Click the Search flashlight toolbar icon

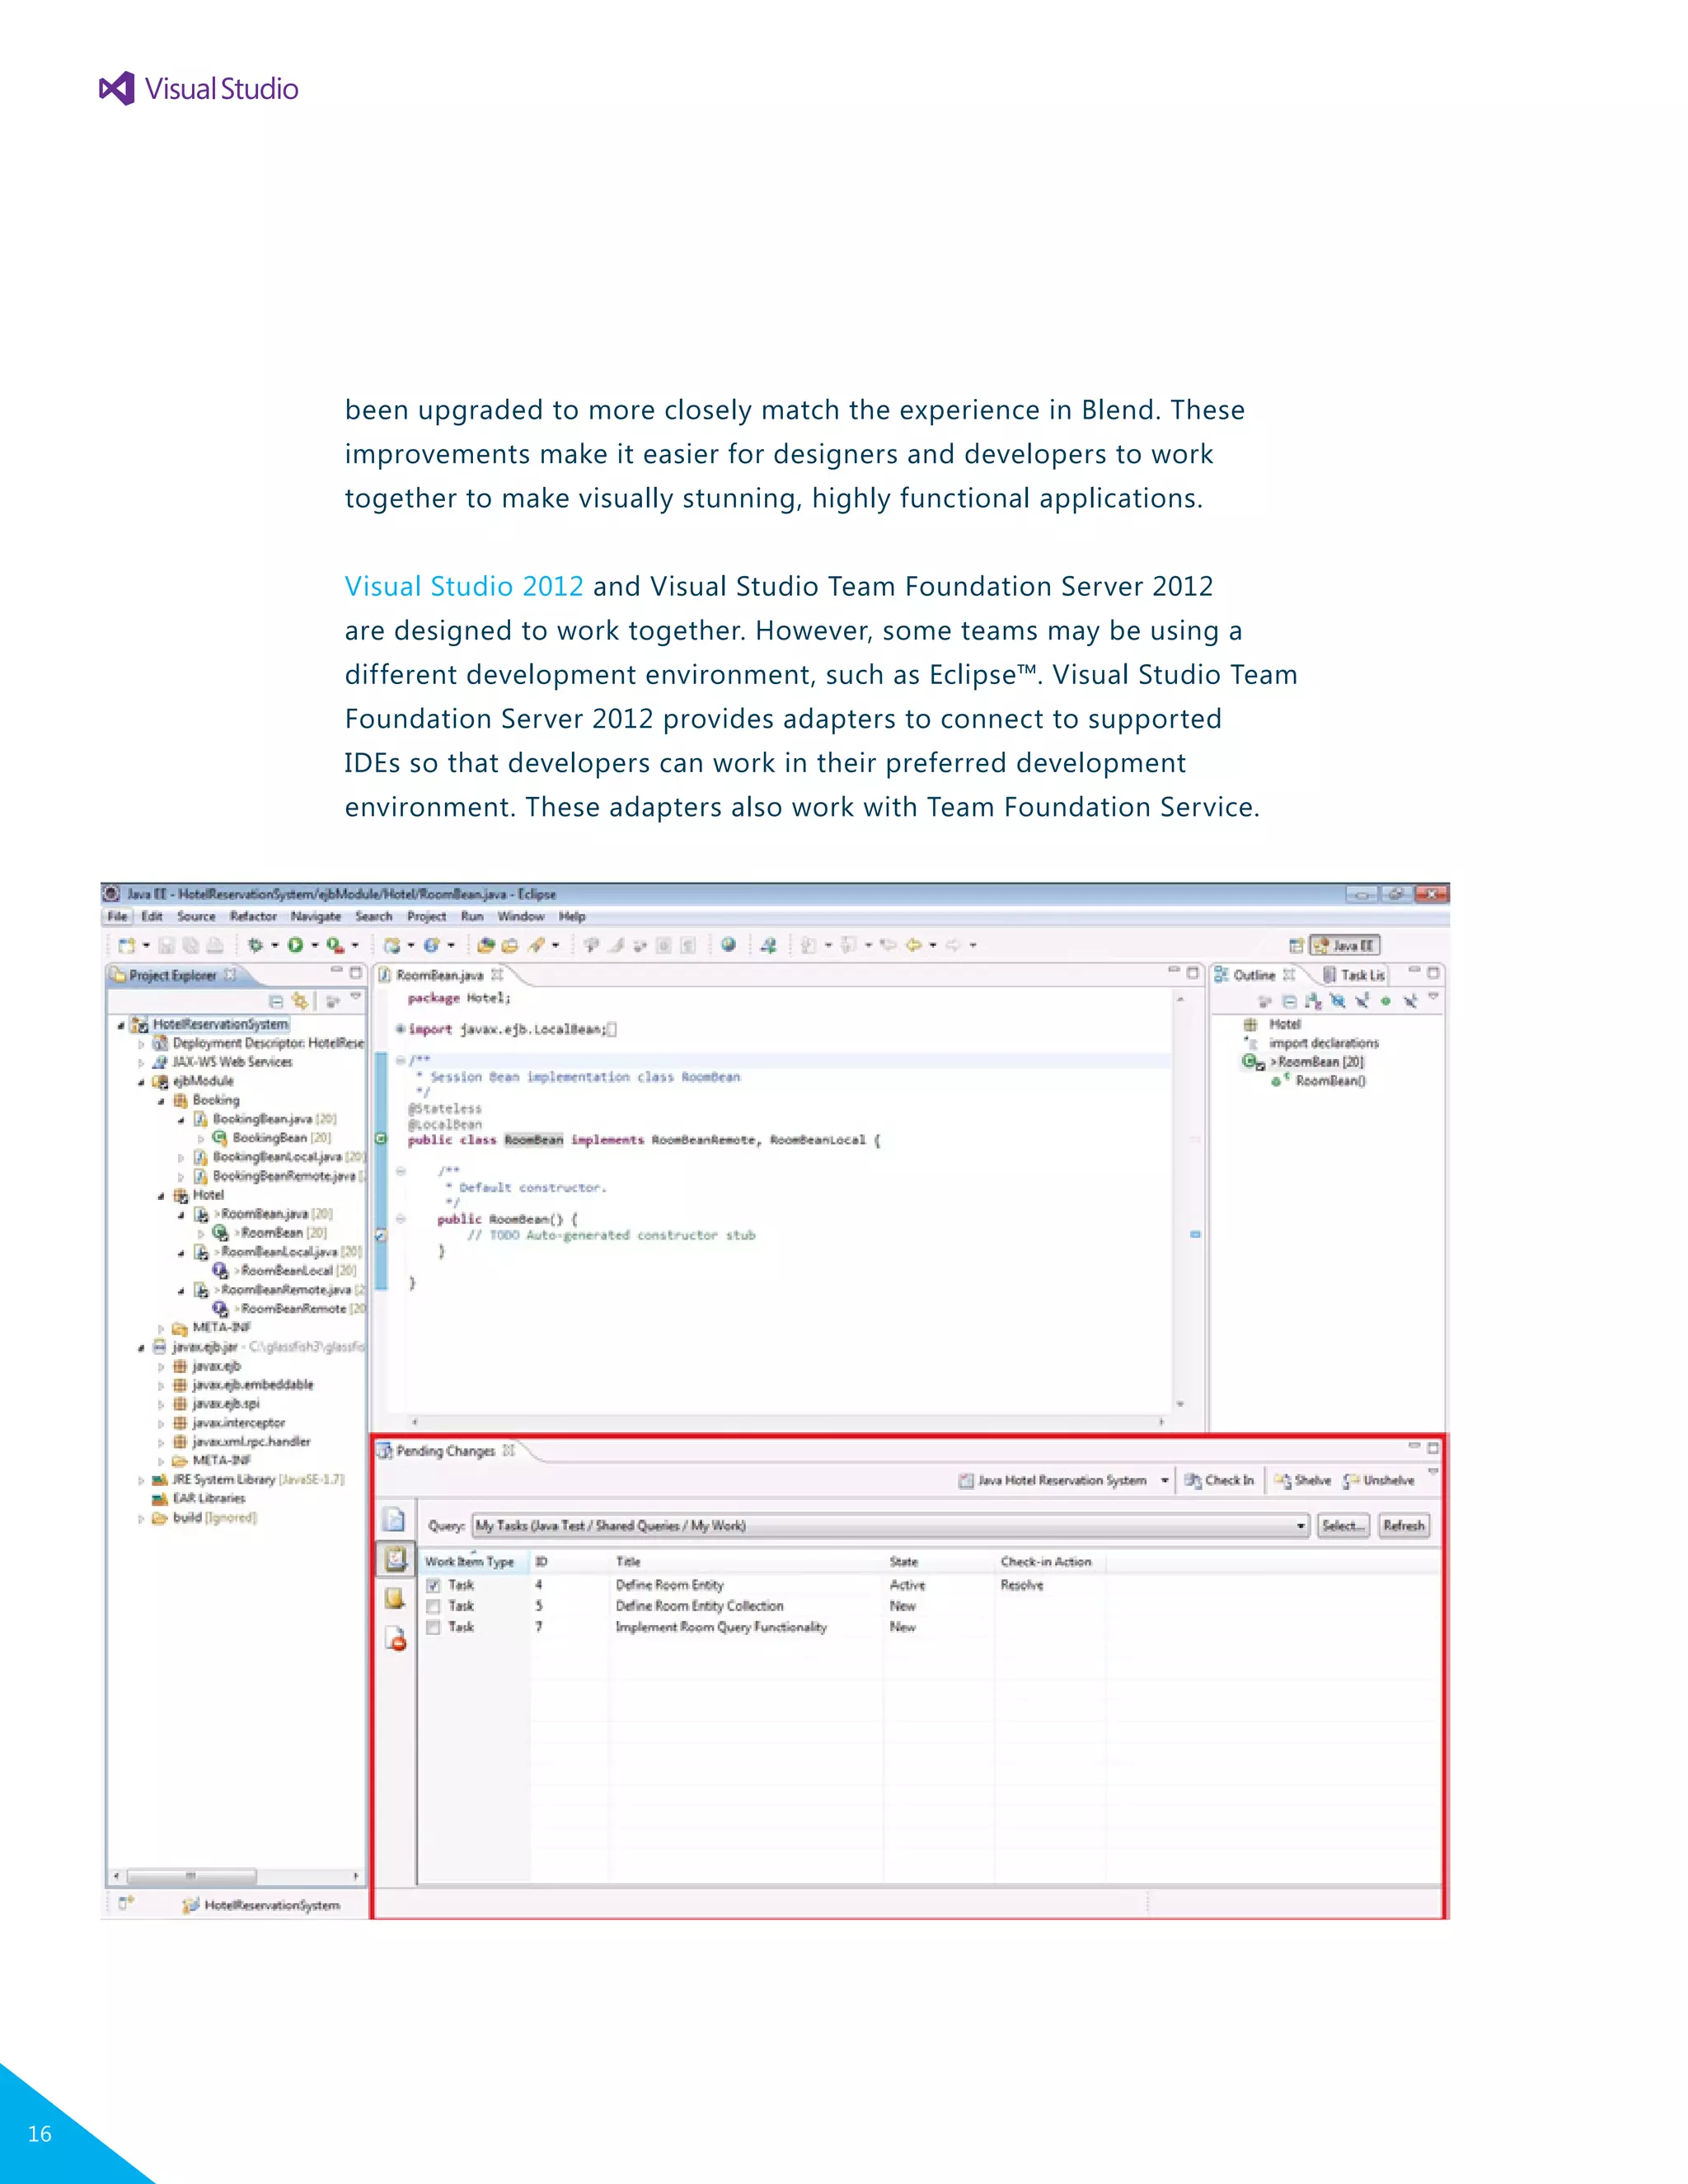[537, 945]
